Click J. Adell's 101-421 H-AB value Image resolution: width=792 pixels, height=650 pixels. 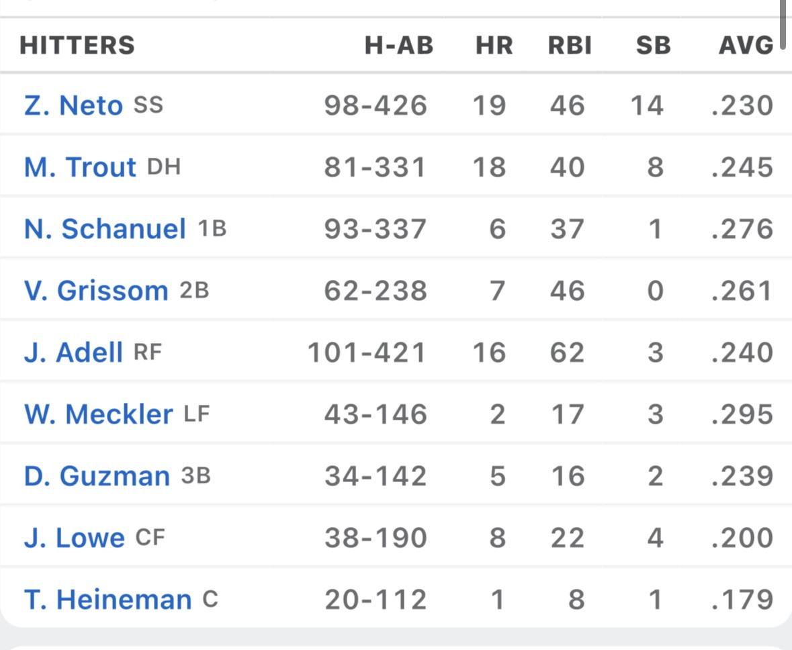pos(367,352)
